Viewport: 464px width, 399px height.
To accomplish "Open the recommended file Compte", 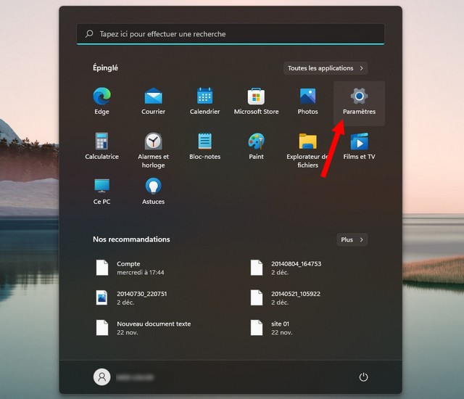I will click(x=128, y=268).
